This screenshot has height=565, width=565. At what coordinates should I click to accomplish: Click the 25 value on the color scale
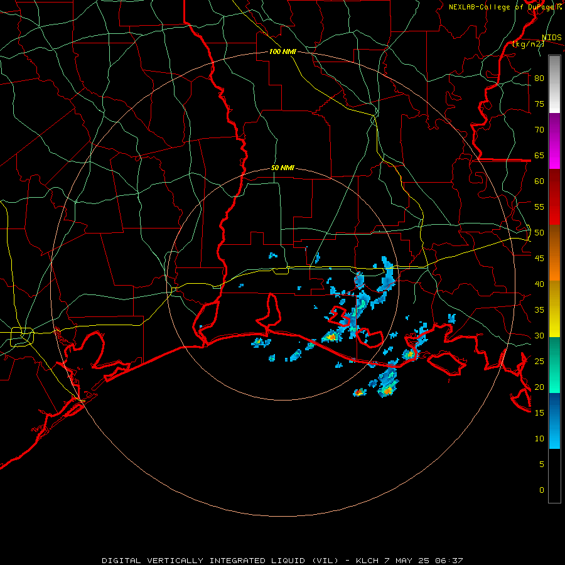click(x=539, y=362)
